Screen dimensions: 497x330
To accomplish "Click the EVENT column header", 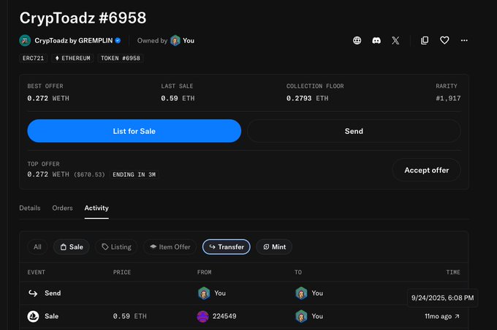I will [x=36, y=272].
